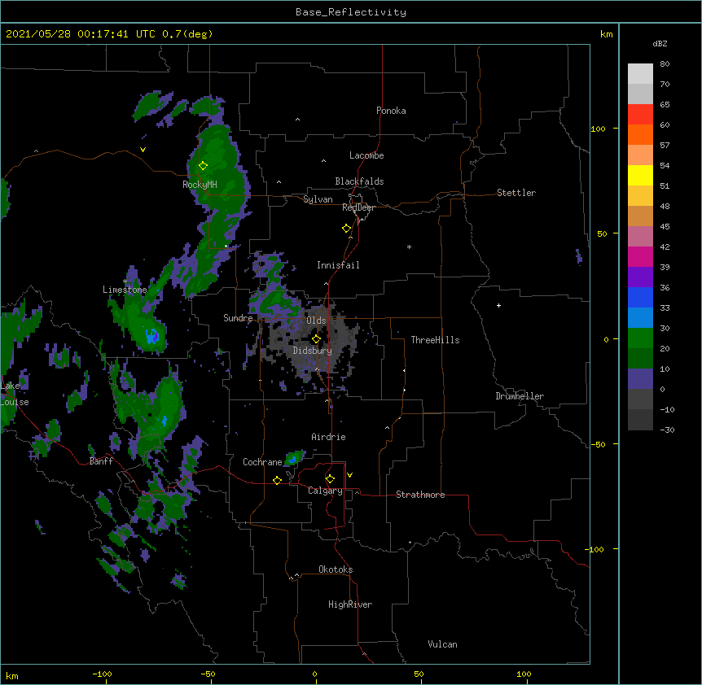
Task: Click the Okotoks city label
Action: 336,569
